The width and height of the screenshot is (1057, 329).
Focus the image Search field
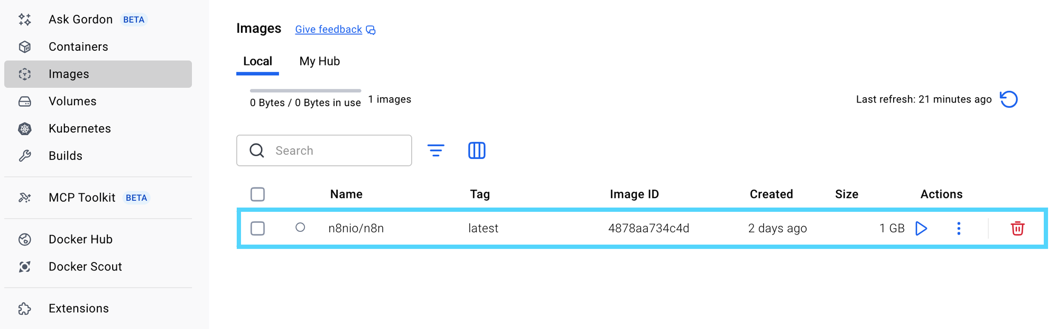tap(338, 151)
